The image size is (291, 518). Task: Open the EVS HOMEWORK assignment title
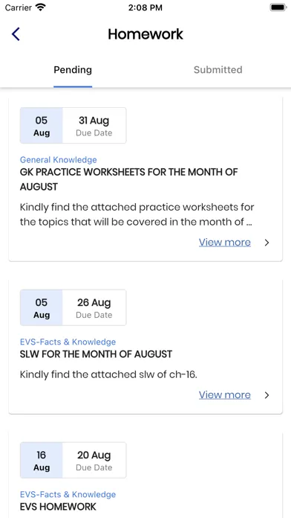pos(58,507)
